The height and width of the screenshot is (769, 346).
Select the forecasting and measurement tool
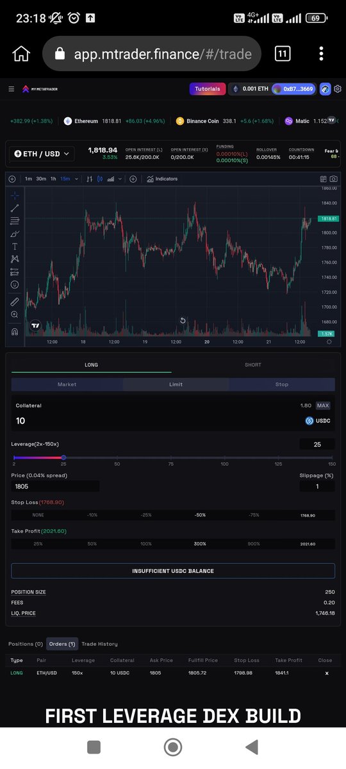[15, 272]
